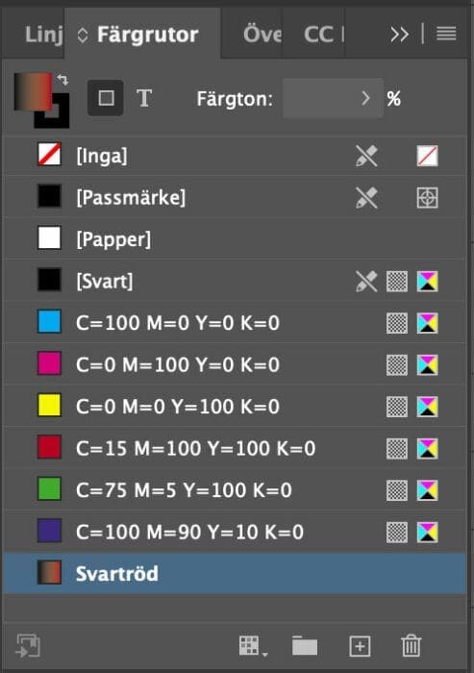This screenshot has height=673, width=474.
Task: Open the swatch view options grid
Action: [x=253, y=646]
